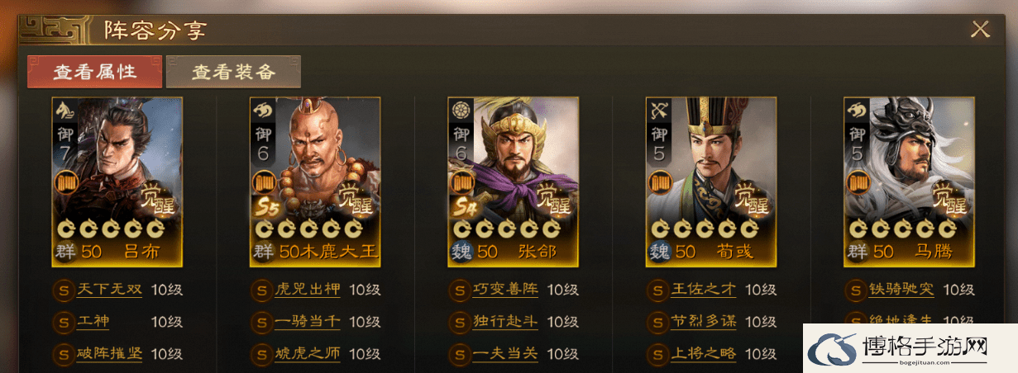Click the shield troop icon on 张郃's card
Viewport: 1018px width, 373px height.
461,109
